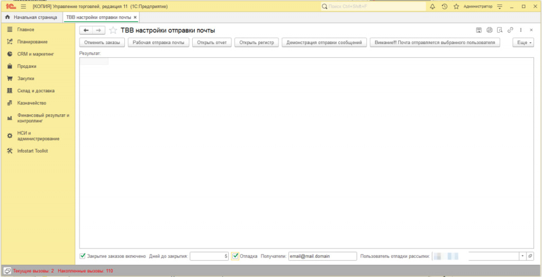
Task: Close the form with x icon
Action: click(531, 30)
